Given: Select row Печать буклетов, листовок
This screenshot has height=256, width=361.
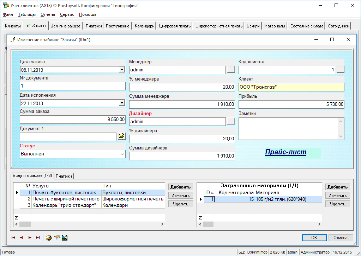Looking at the screenshot, I should (x=92, y=193).
